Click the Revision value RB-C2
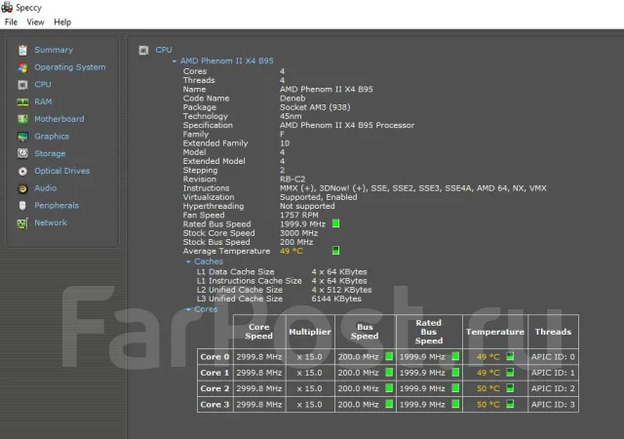The height and width of the screenshot is (439, 624). [x=292, y=179]
